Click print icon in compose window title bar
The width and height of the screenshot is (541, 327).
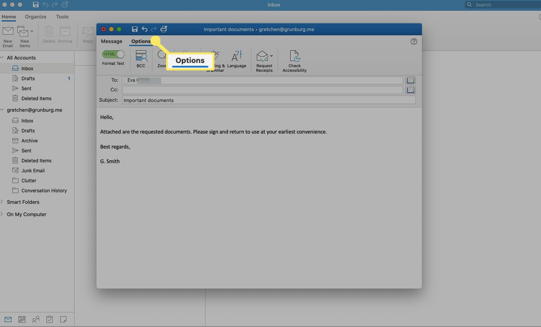coord(164,29)
